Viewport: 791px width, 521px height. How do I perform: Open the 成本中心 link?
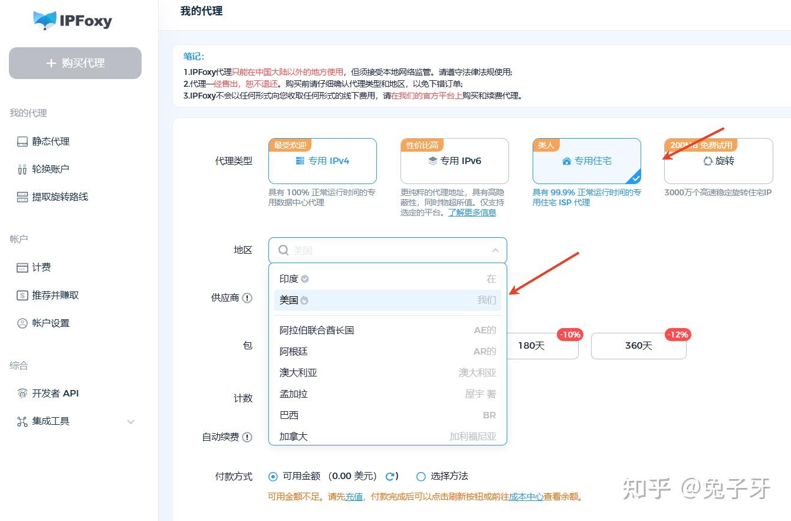pos(526,497)
